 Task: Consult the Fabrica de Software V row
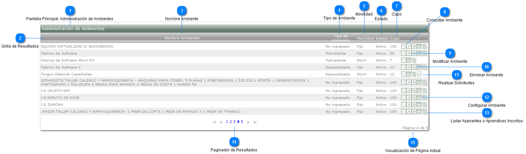tap(403, 67)
